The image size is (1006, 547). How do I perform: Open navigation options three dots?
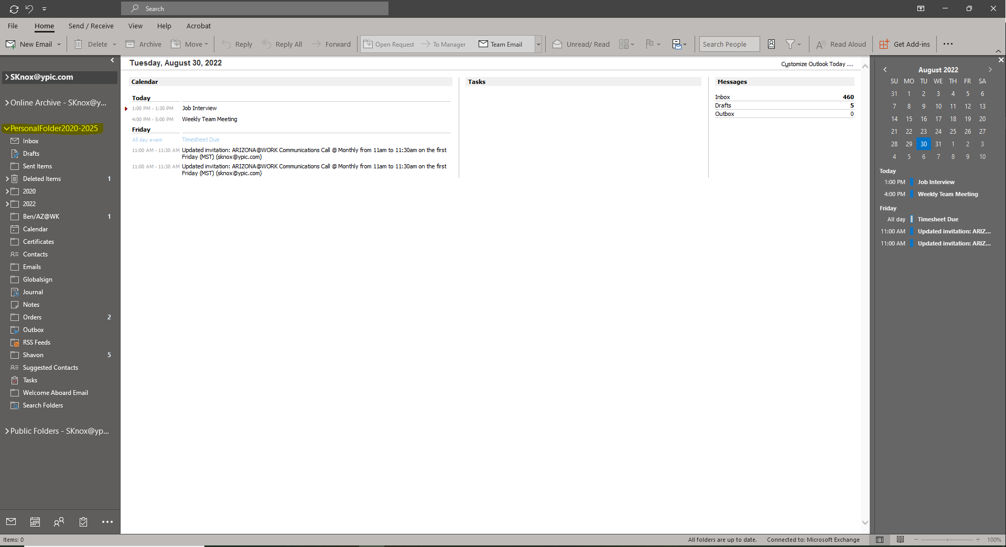pos(107,522)
